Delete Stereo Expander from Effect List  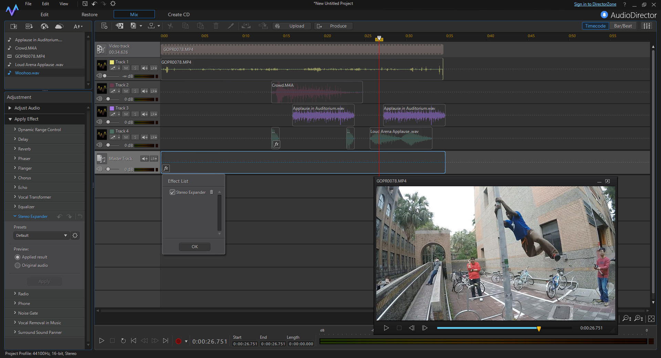[x=211, y=192]
